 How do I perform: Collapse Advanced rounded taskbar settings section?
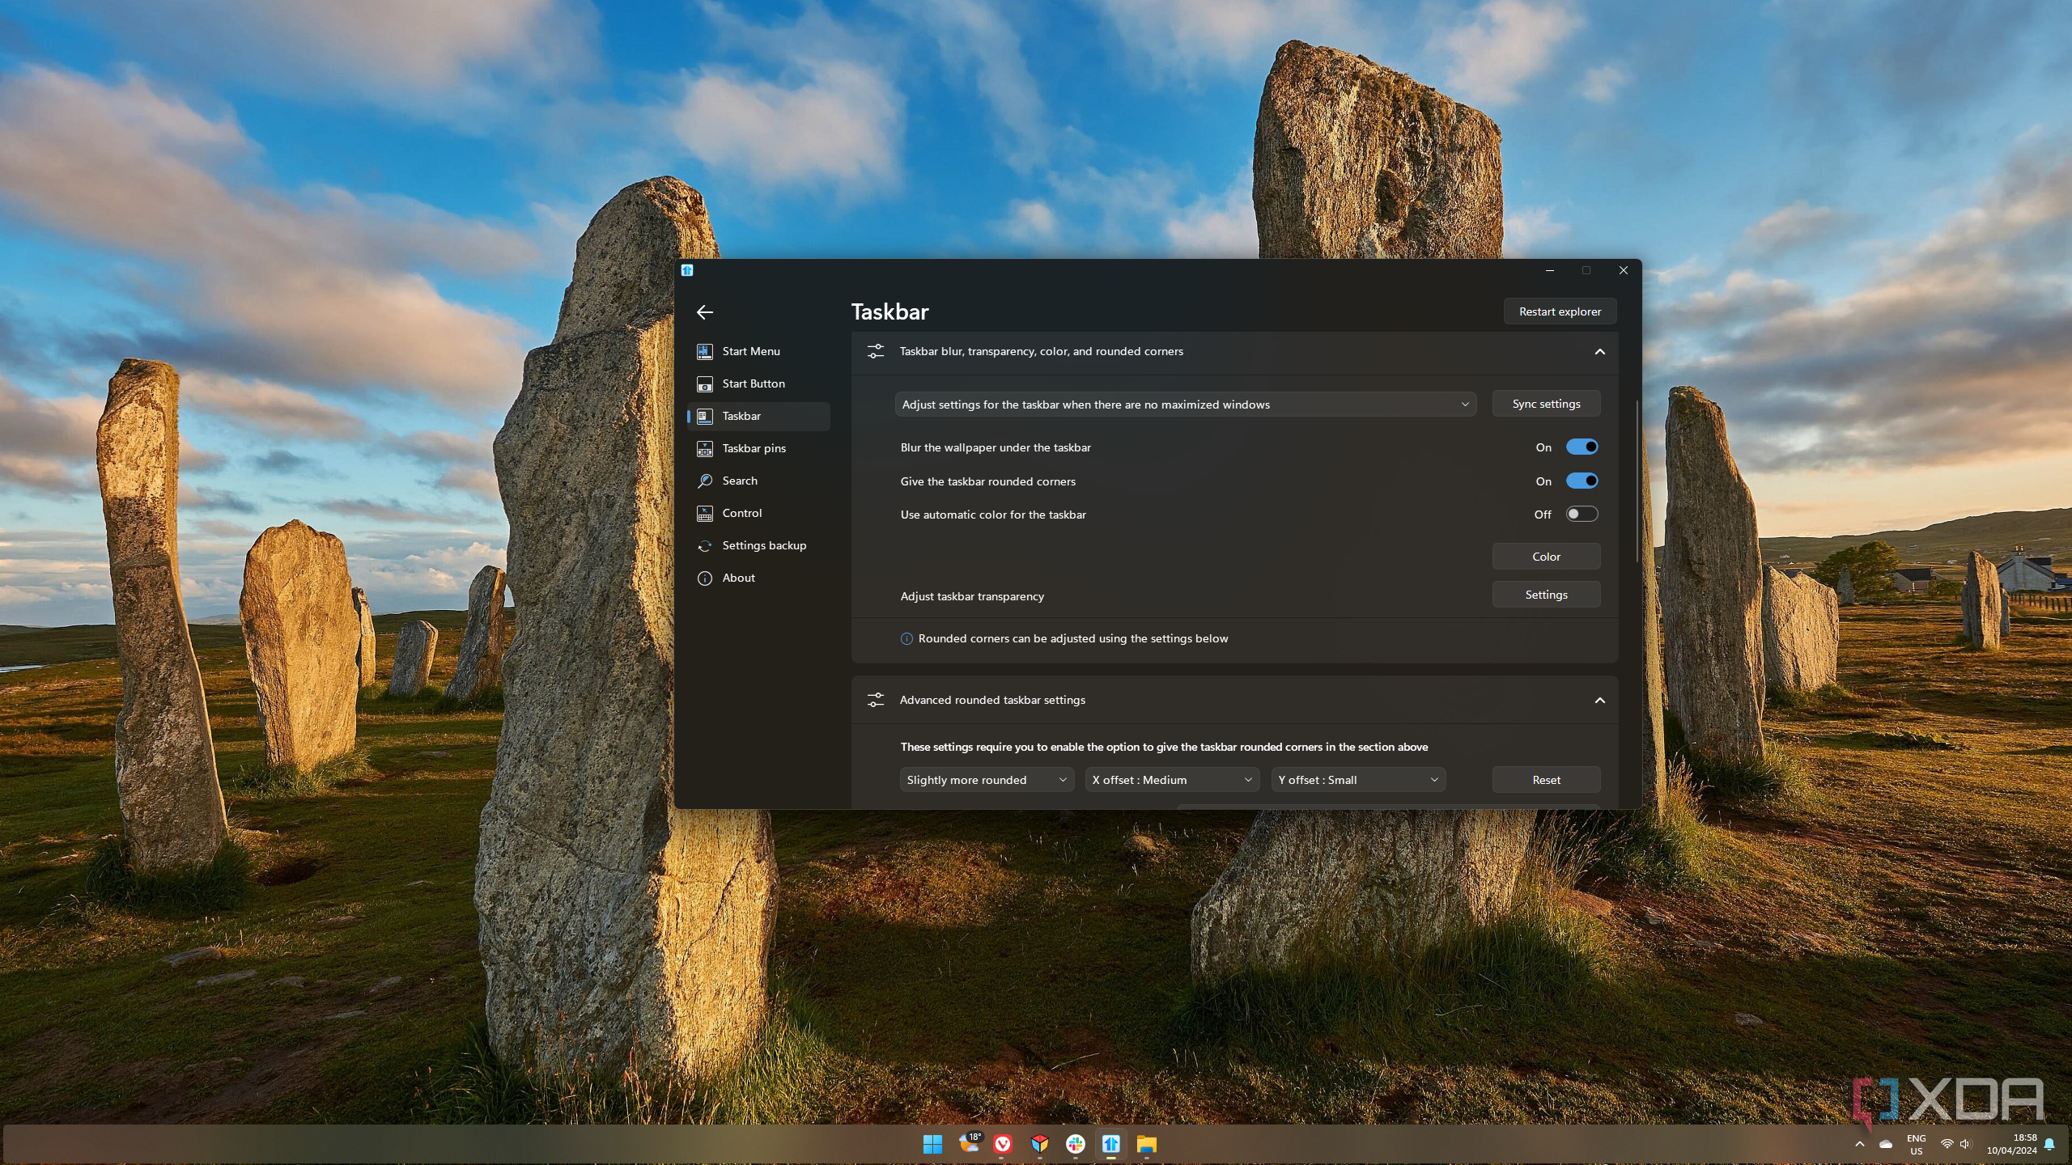tap(1599, 701)
